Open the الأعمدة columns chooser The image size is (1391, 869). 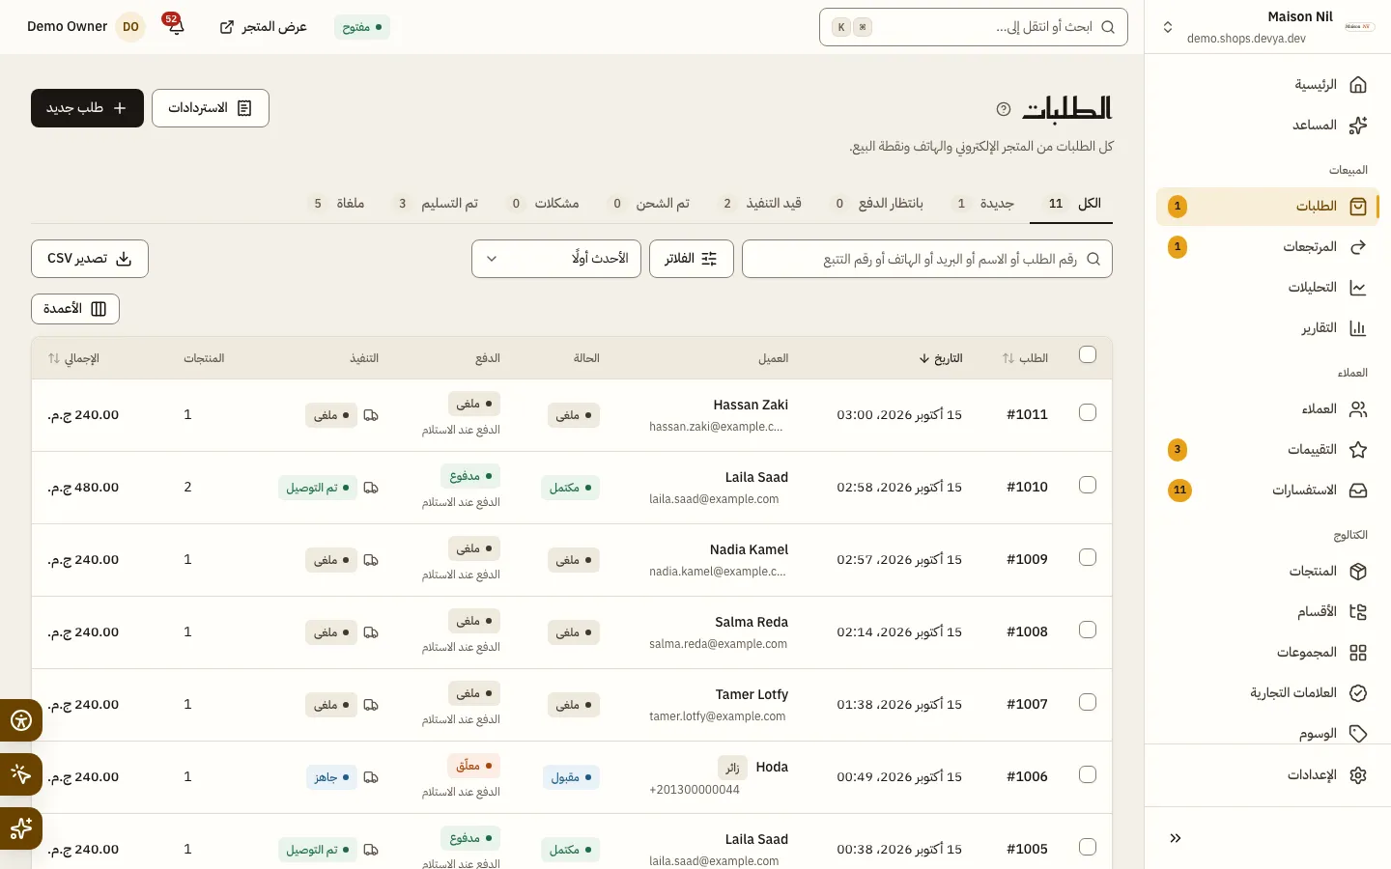(x=75, y=309)
